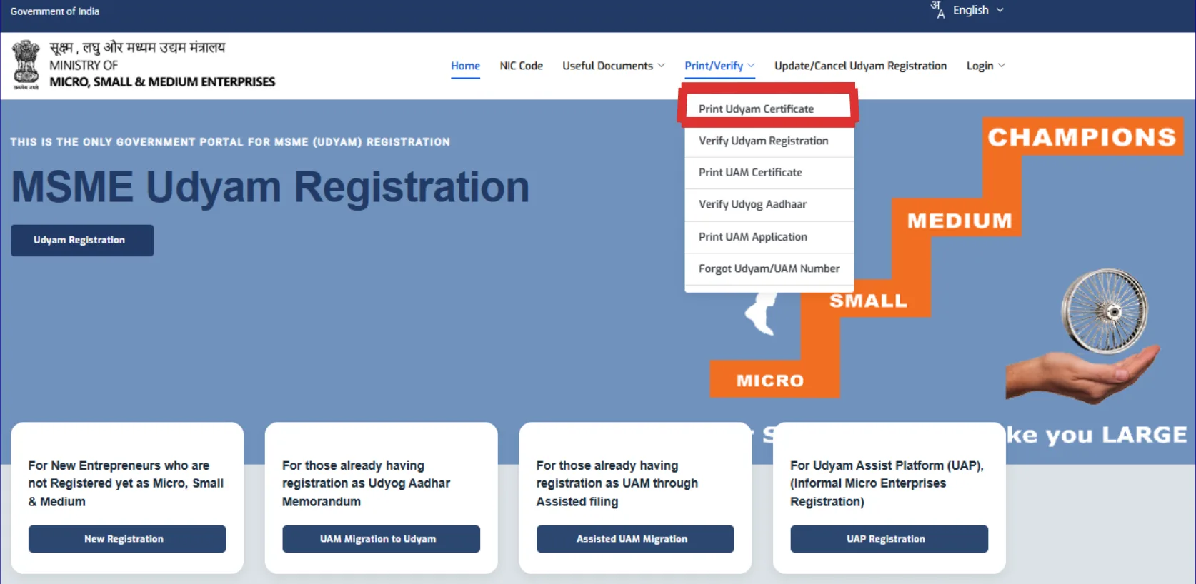Image resolution: width=1196 pixels, height=584 pixels.
Task: Start a New Registration
Action: coord(127,539)
